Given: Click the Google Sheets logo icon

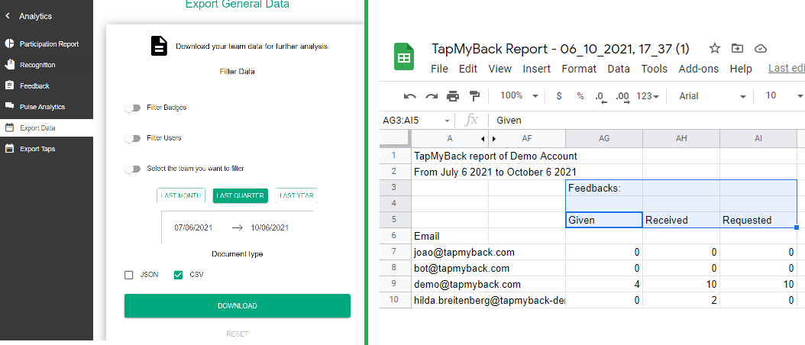Looking at the screenshot, I should (x=403, y=57).
